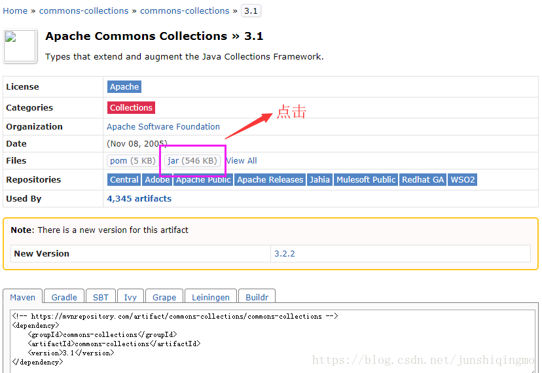Open the Apache Releases repository tag

[x=270, y=180]
